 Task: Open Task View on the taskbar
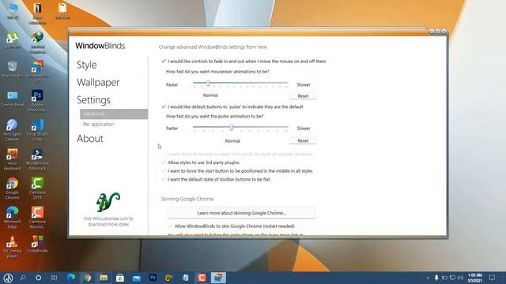click(x=55, y=278)
